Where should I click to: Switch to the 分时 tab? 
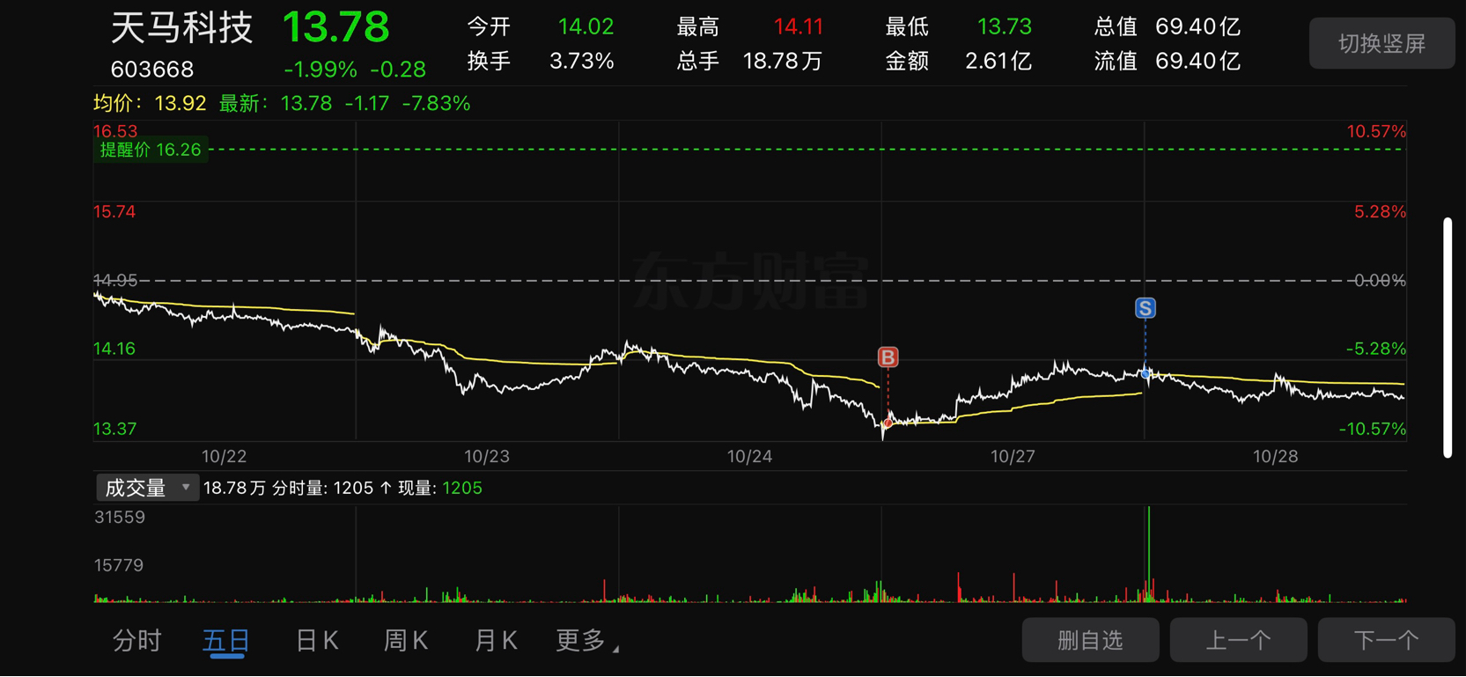(x=137, y=640)
